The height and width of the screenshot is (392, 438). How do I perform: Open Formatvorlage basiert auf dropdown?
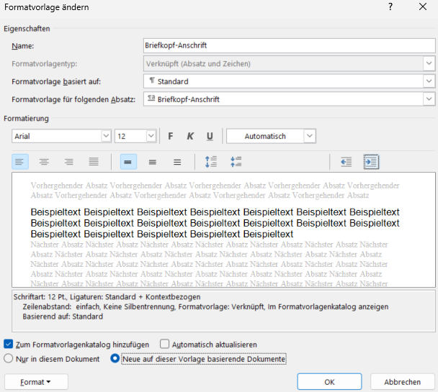pos(429,81)
